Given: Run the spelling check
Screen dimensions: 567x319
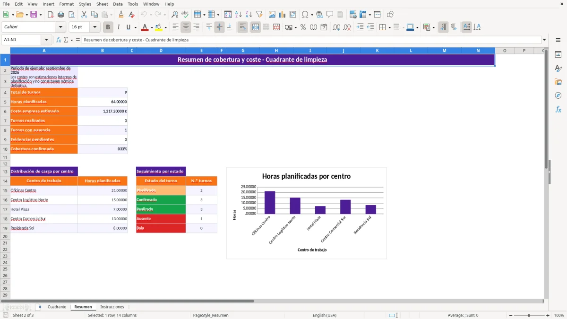Looking at the screenshot, I should 185,15.
